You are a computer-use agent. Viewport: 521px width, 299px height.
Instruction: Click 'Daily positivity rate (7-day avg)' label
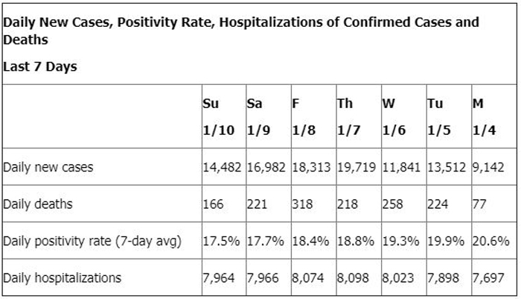[x=92, y=241]
